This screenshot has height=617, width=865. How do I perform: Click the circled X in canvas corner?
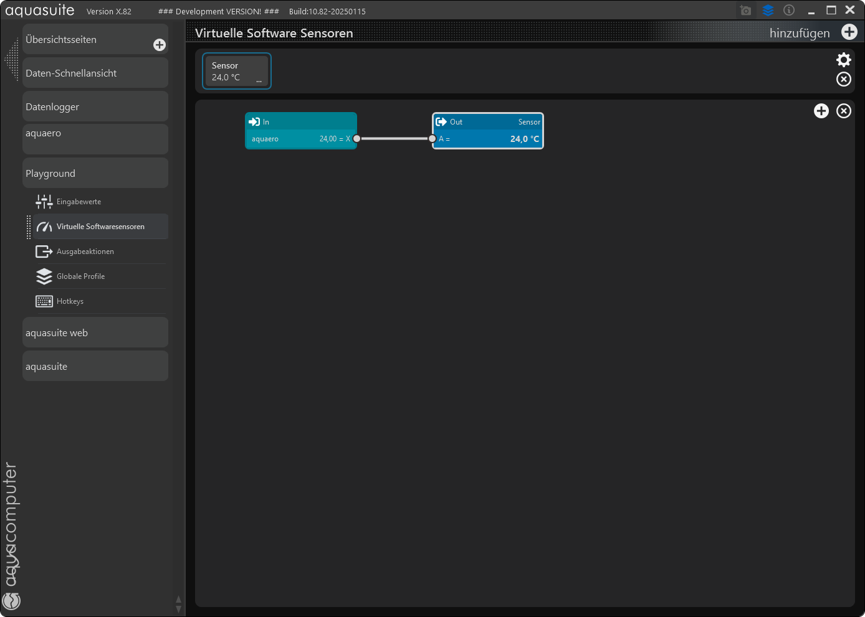pos(843,111)
